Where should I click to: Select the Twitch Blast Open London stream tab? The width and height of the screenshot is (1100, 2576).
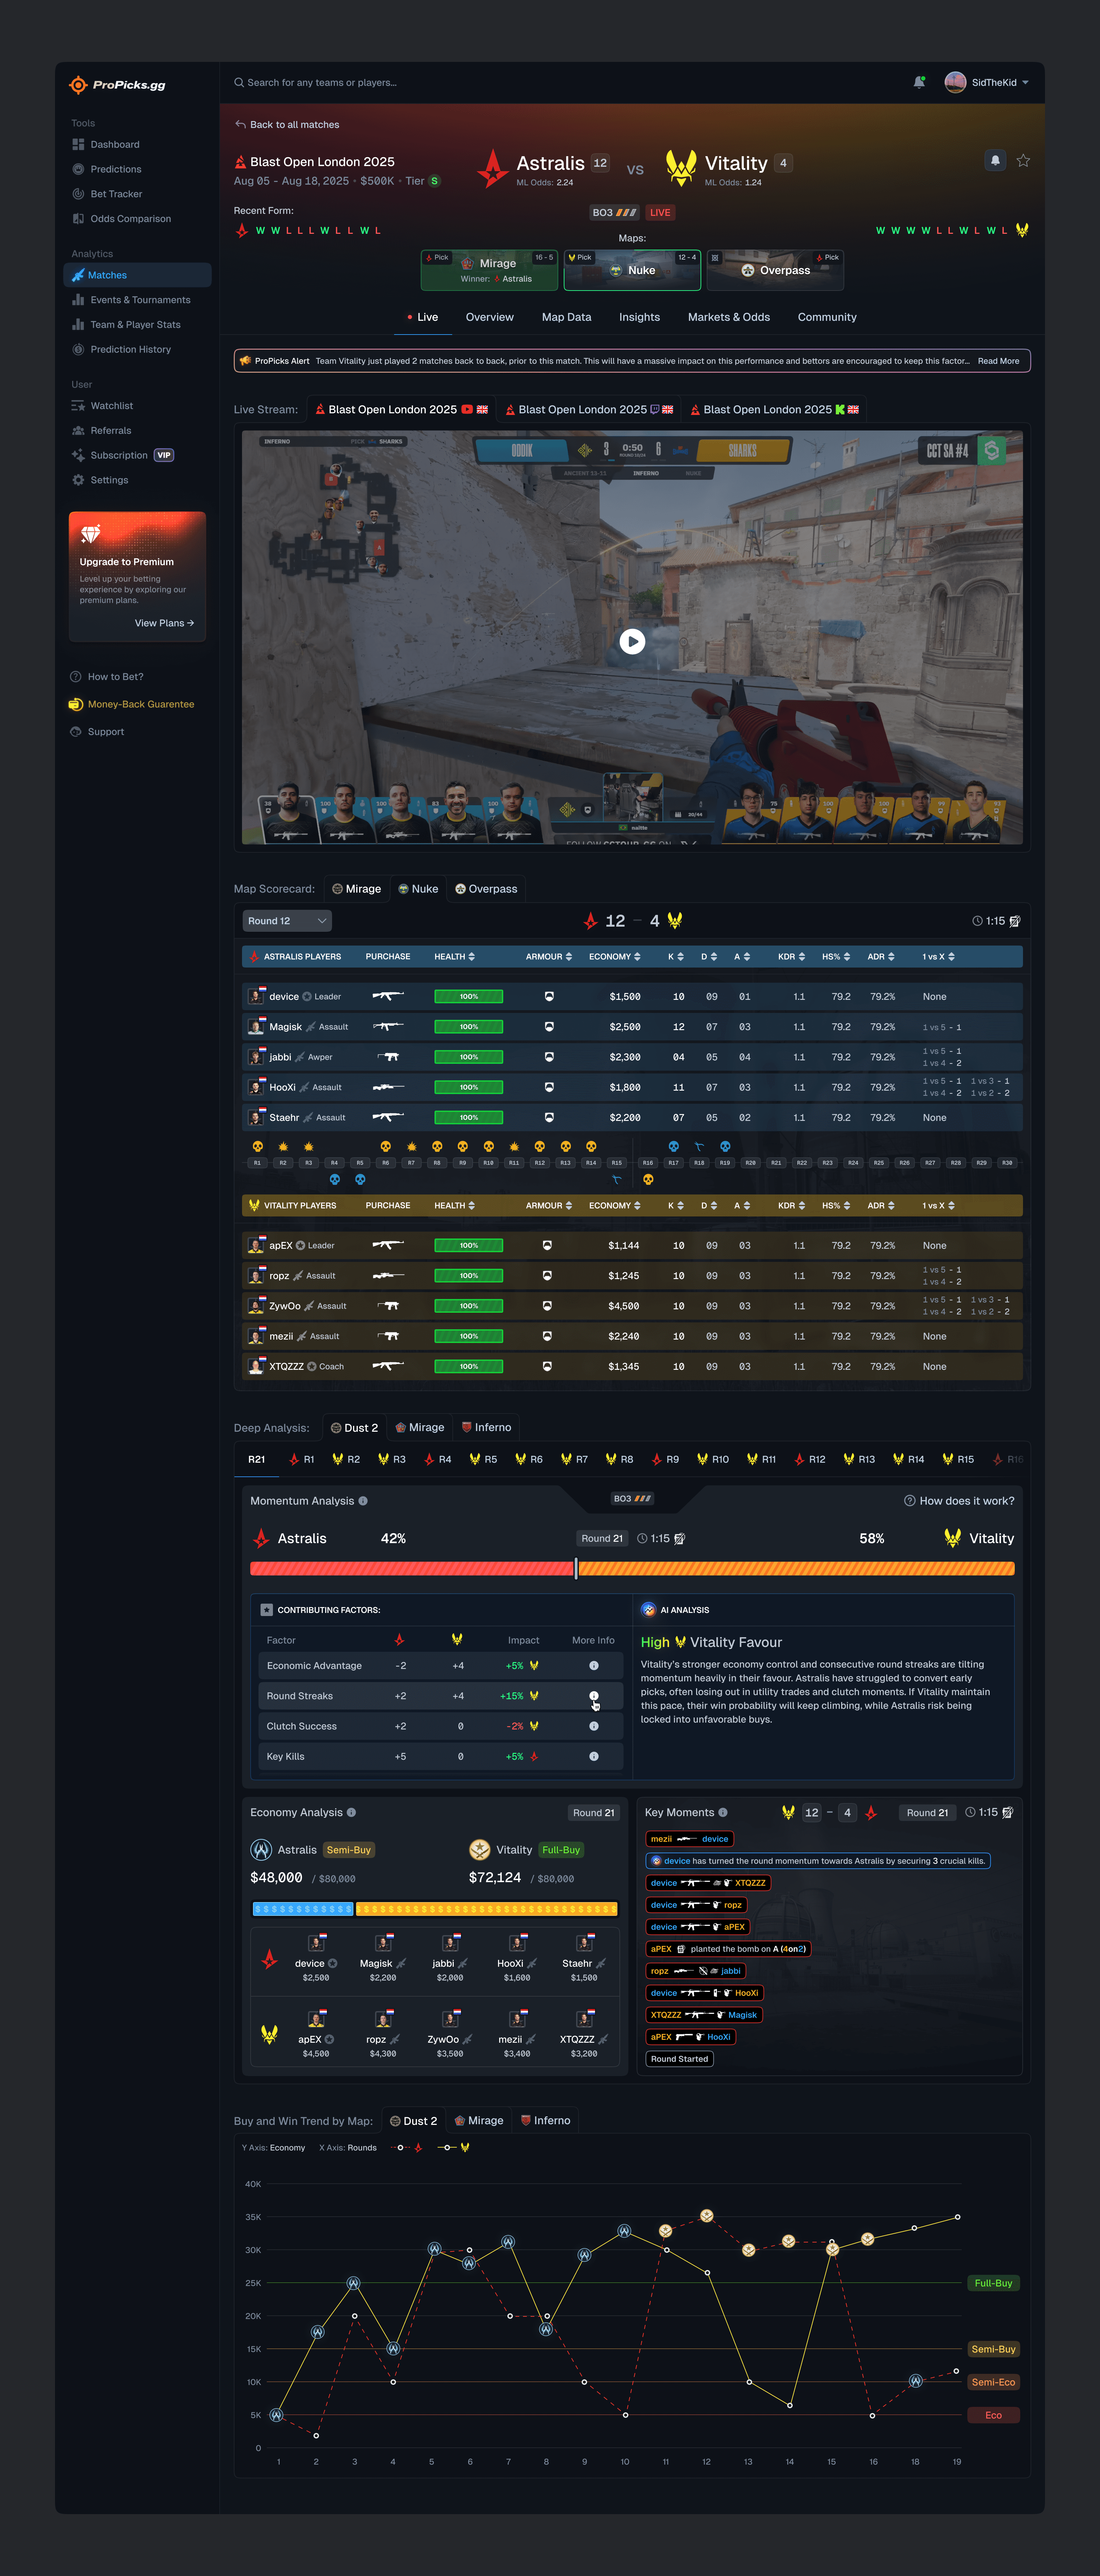(589, 410)
